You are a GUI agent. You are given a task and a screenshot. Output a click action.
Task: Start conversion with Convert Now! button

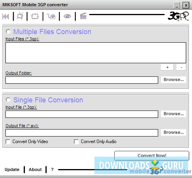click(152, 156)
